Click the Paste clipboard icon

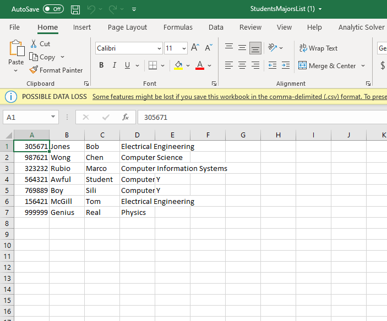[x=17, y=48]
